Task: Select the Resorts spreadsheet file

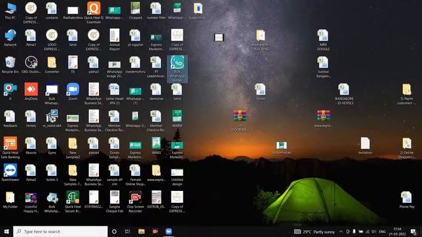Action: pyautogui.click(x=31, y=145)
